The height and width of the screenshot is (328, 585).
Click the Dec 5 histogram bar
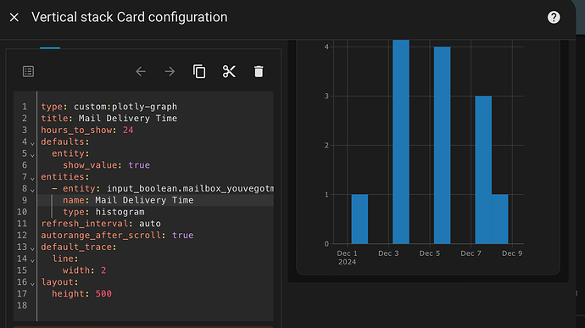click(x=442, y=145)
